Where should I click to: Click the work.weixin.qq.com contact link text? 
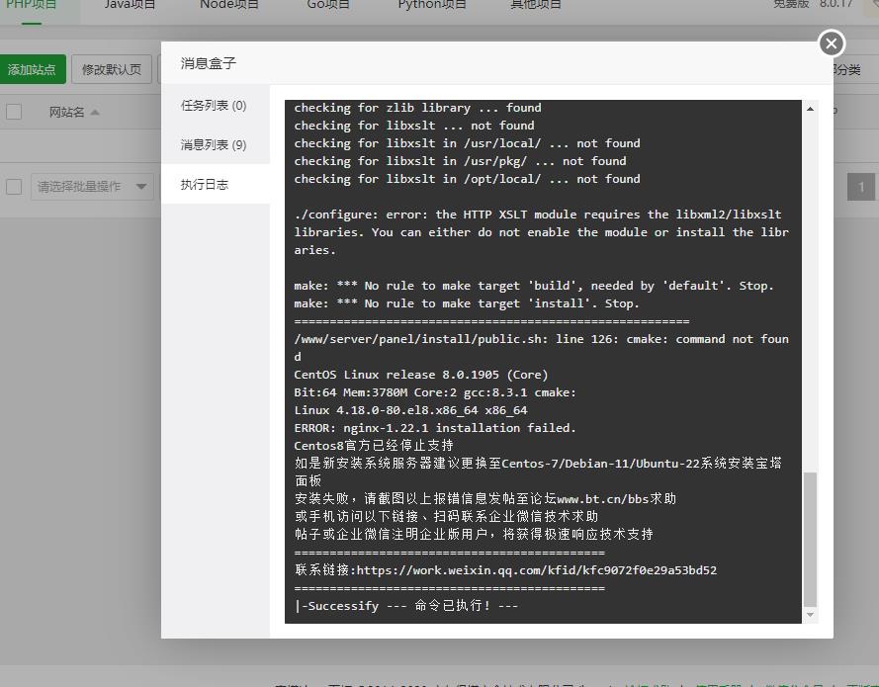[537, 570]
